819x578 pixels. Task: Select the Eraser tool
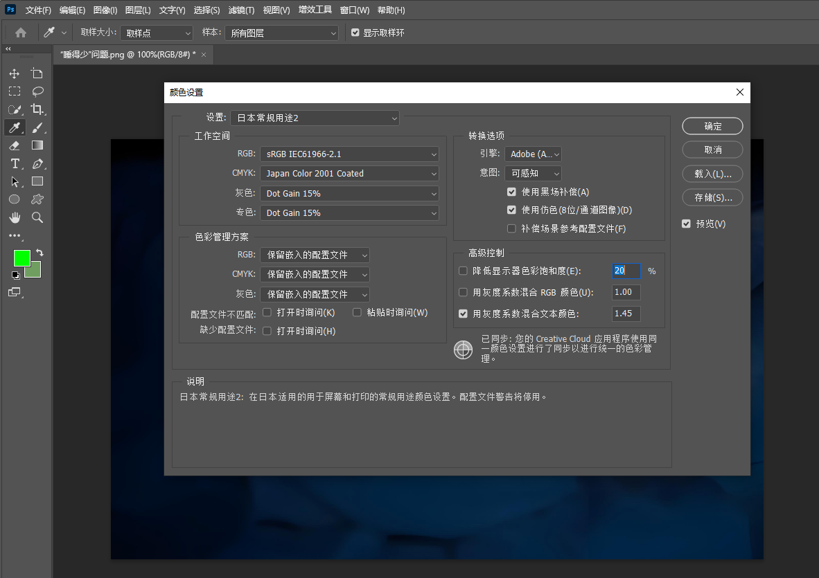(x=15, y=145)
